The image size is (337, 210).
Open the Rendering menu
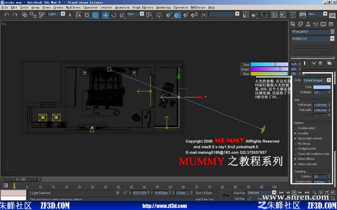[163, 7]
